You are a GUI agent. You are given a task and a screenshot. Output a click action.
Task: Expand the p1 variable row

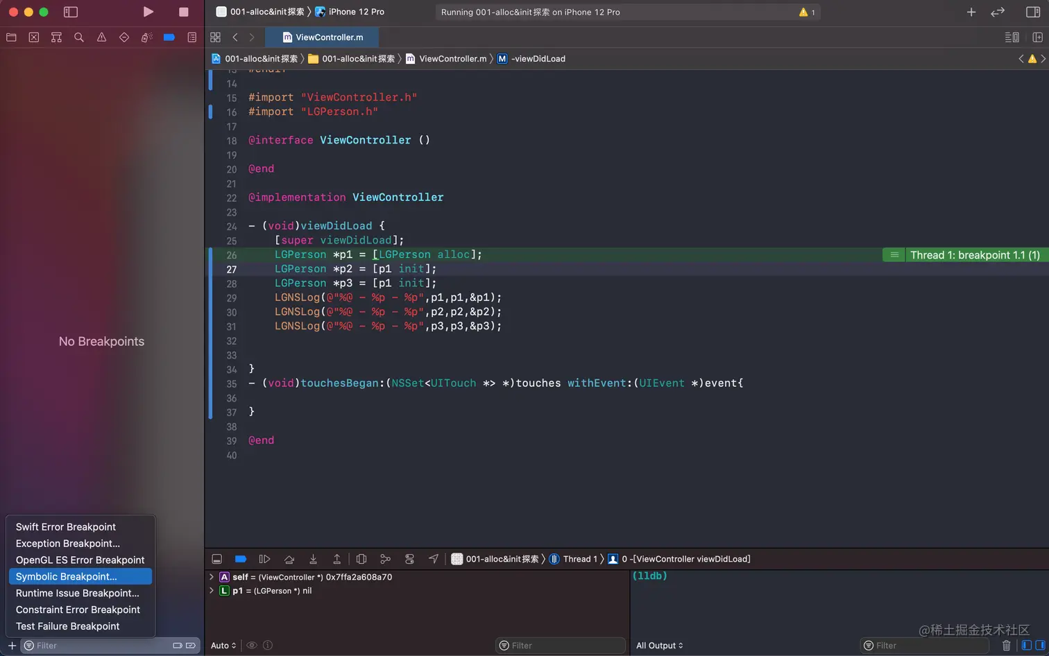[x=212, y=591]
